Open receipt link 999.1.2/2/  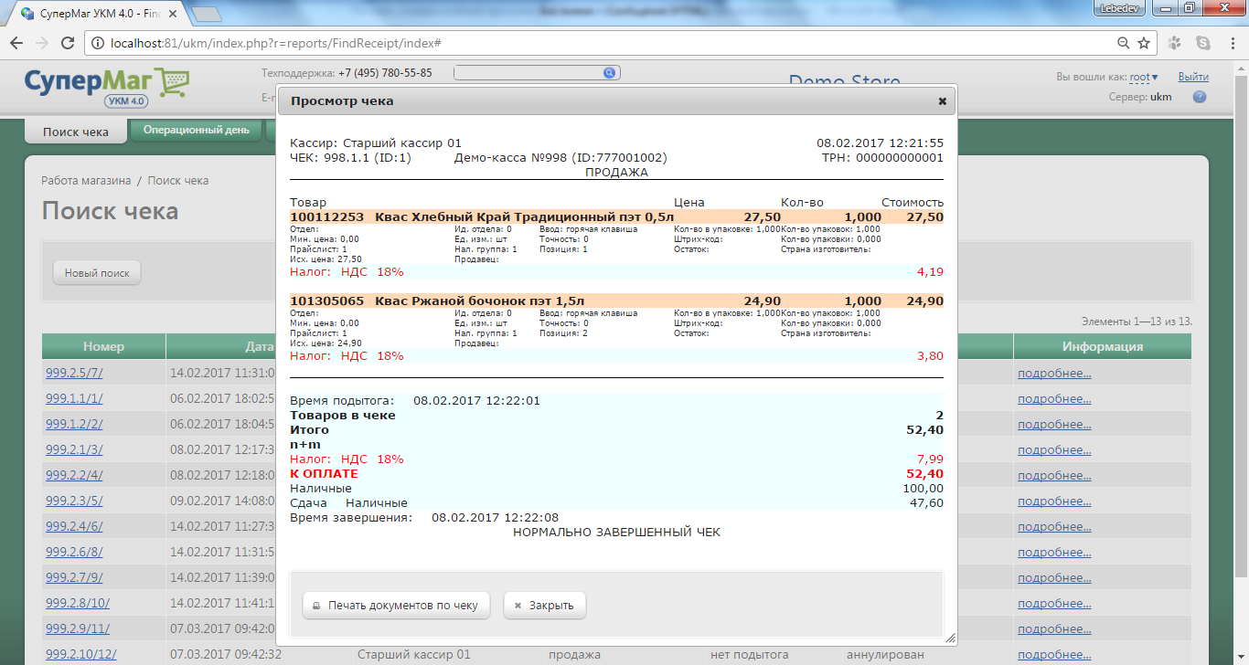pyautogui.click(x=74, y=424)
